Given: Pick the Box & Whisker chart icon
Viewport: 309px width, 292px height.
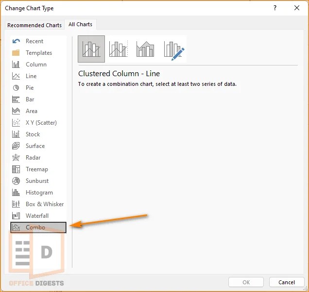Looking at the screenshot, I should 16,204.
